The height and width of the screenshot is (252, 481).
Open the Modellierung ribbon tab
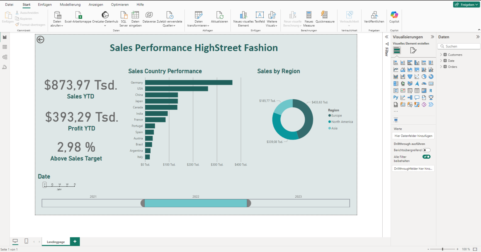tap(70, 5)
